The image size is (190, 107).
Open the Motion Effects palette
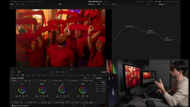point(39,75)
